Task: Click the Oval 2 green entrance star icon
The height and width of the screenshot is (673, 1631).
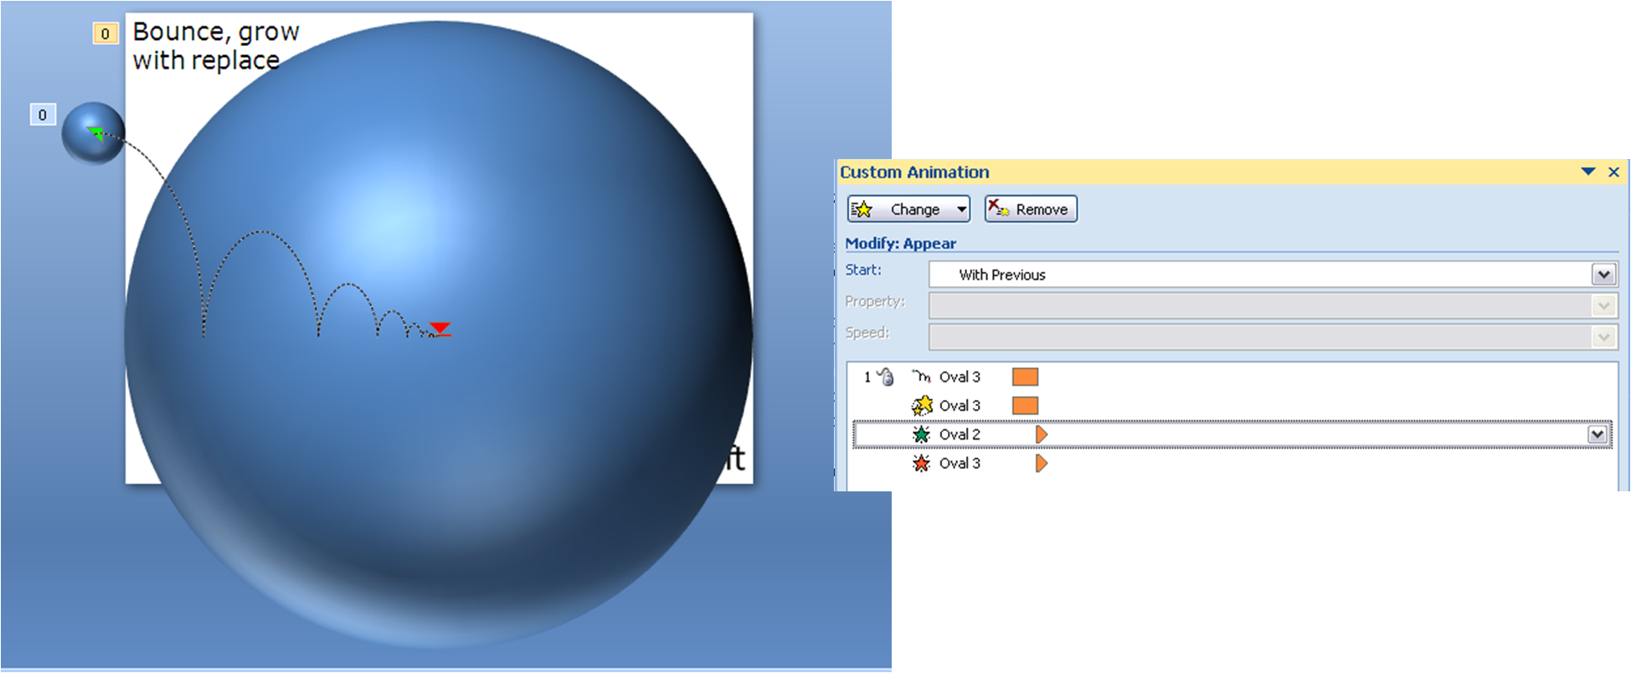Action: click(x=921, y=434)
